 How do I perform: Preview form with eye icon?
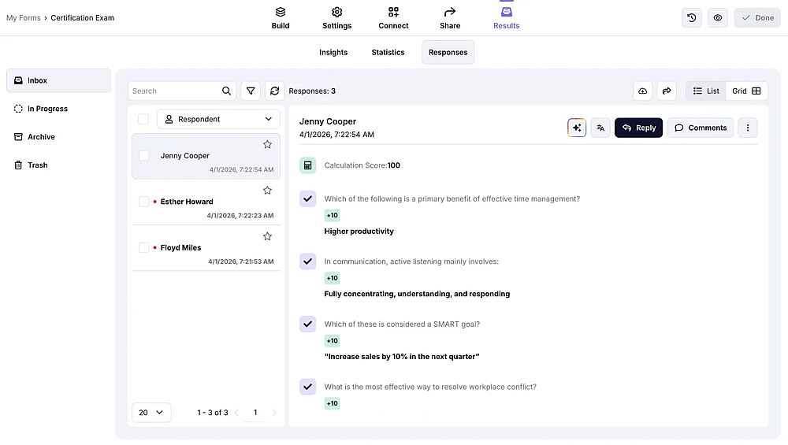click(718, 17)
